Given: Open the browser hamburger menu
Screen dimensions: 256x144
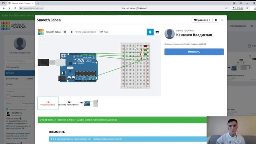Looking at the screenshot, I should [x=241, y=3].
